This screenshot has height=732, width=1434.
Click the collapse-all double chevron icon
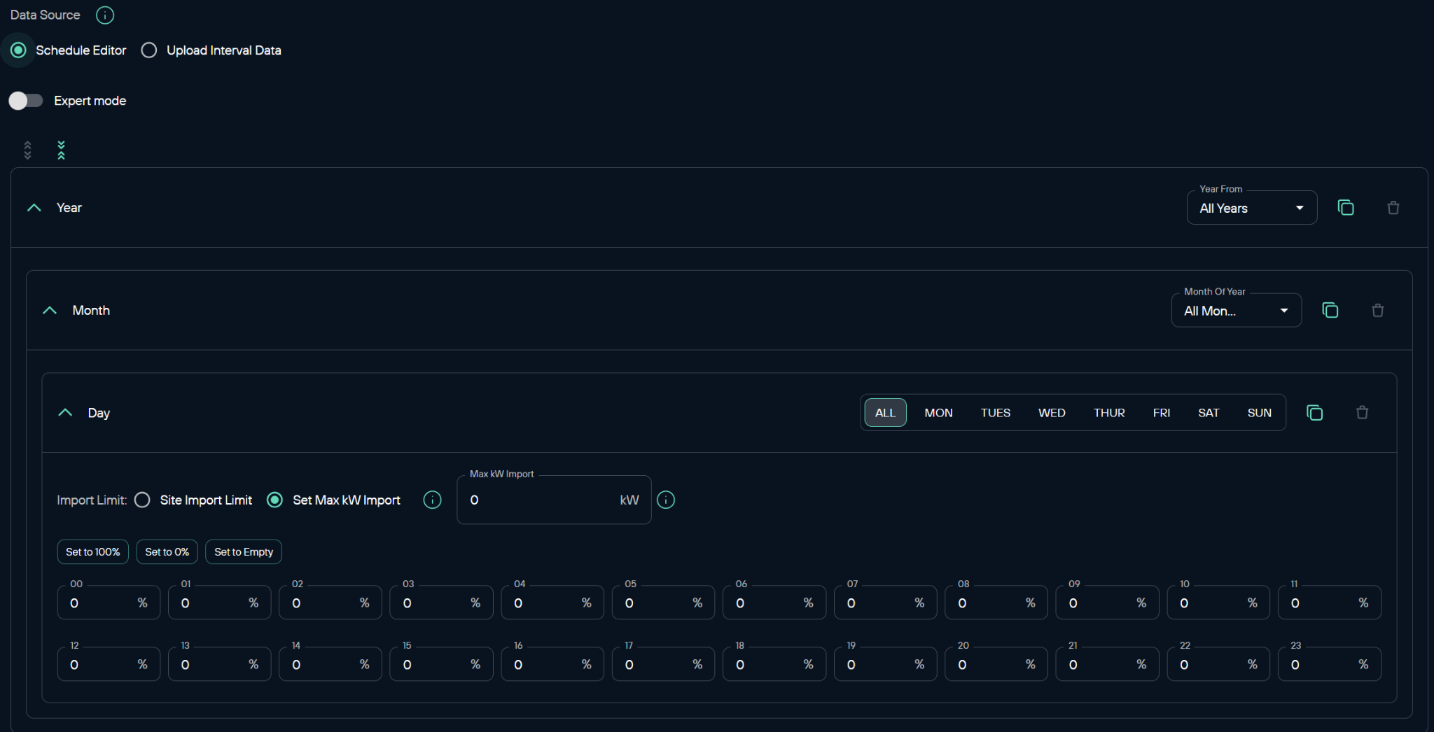pyautogui.click(x=61, y=150)
